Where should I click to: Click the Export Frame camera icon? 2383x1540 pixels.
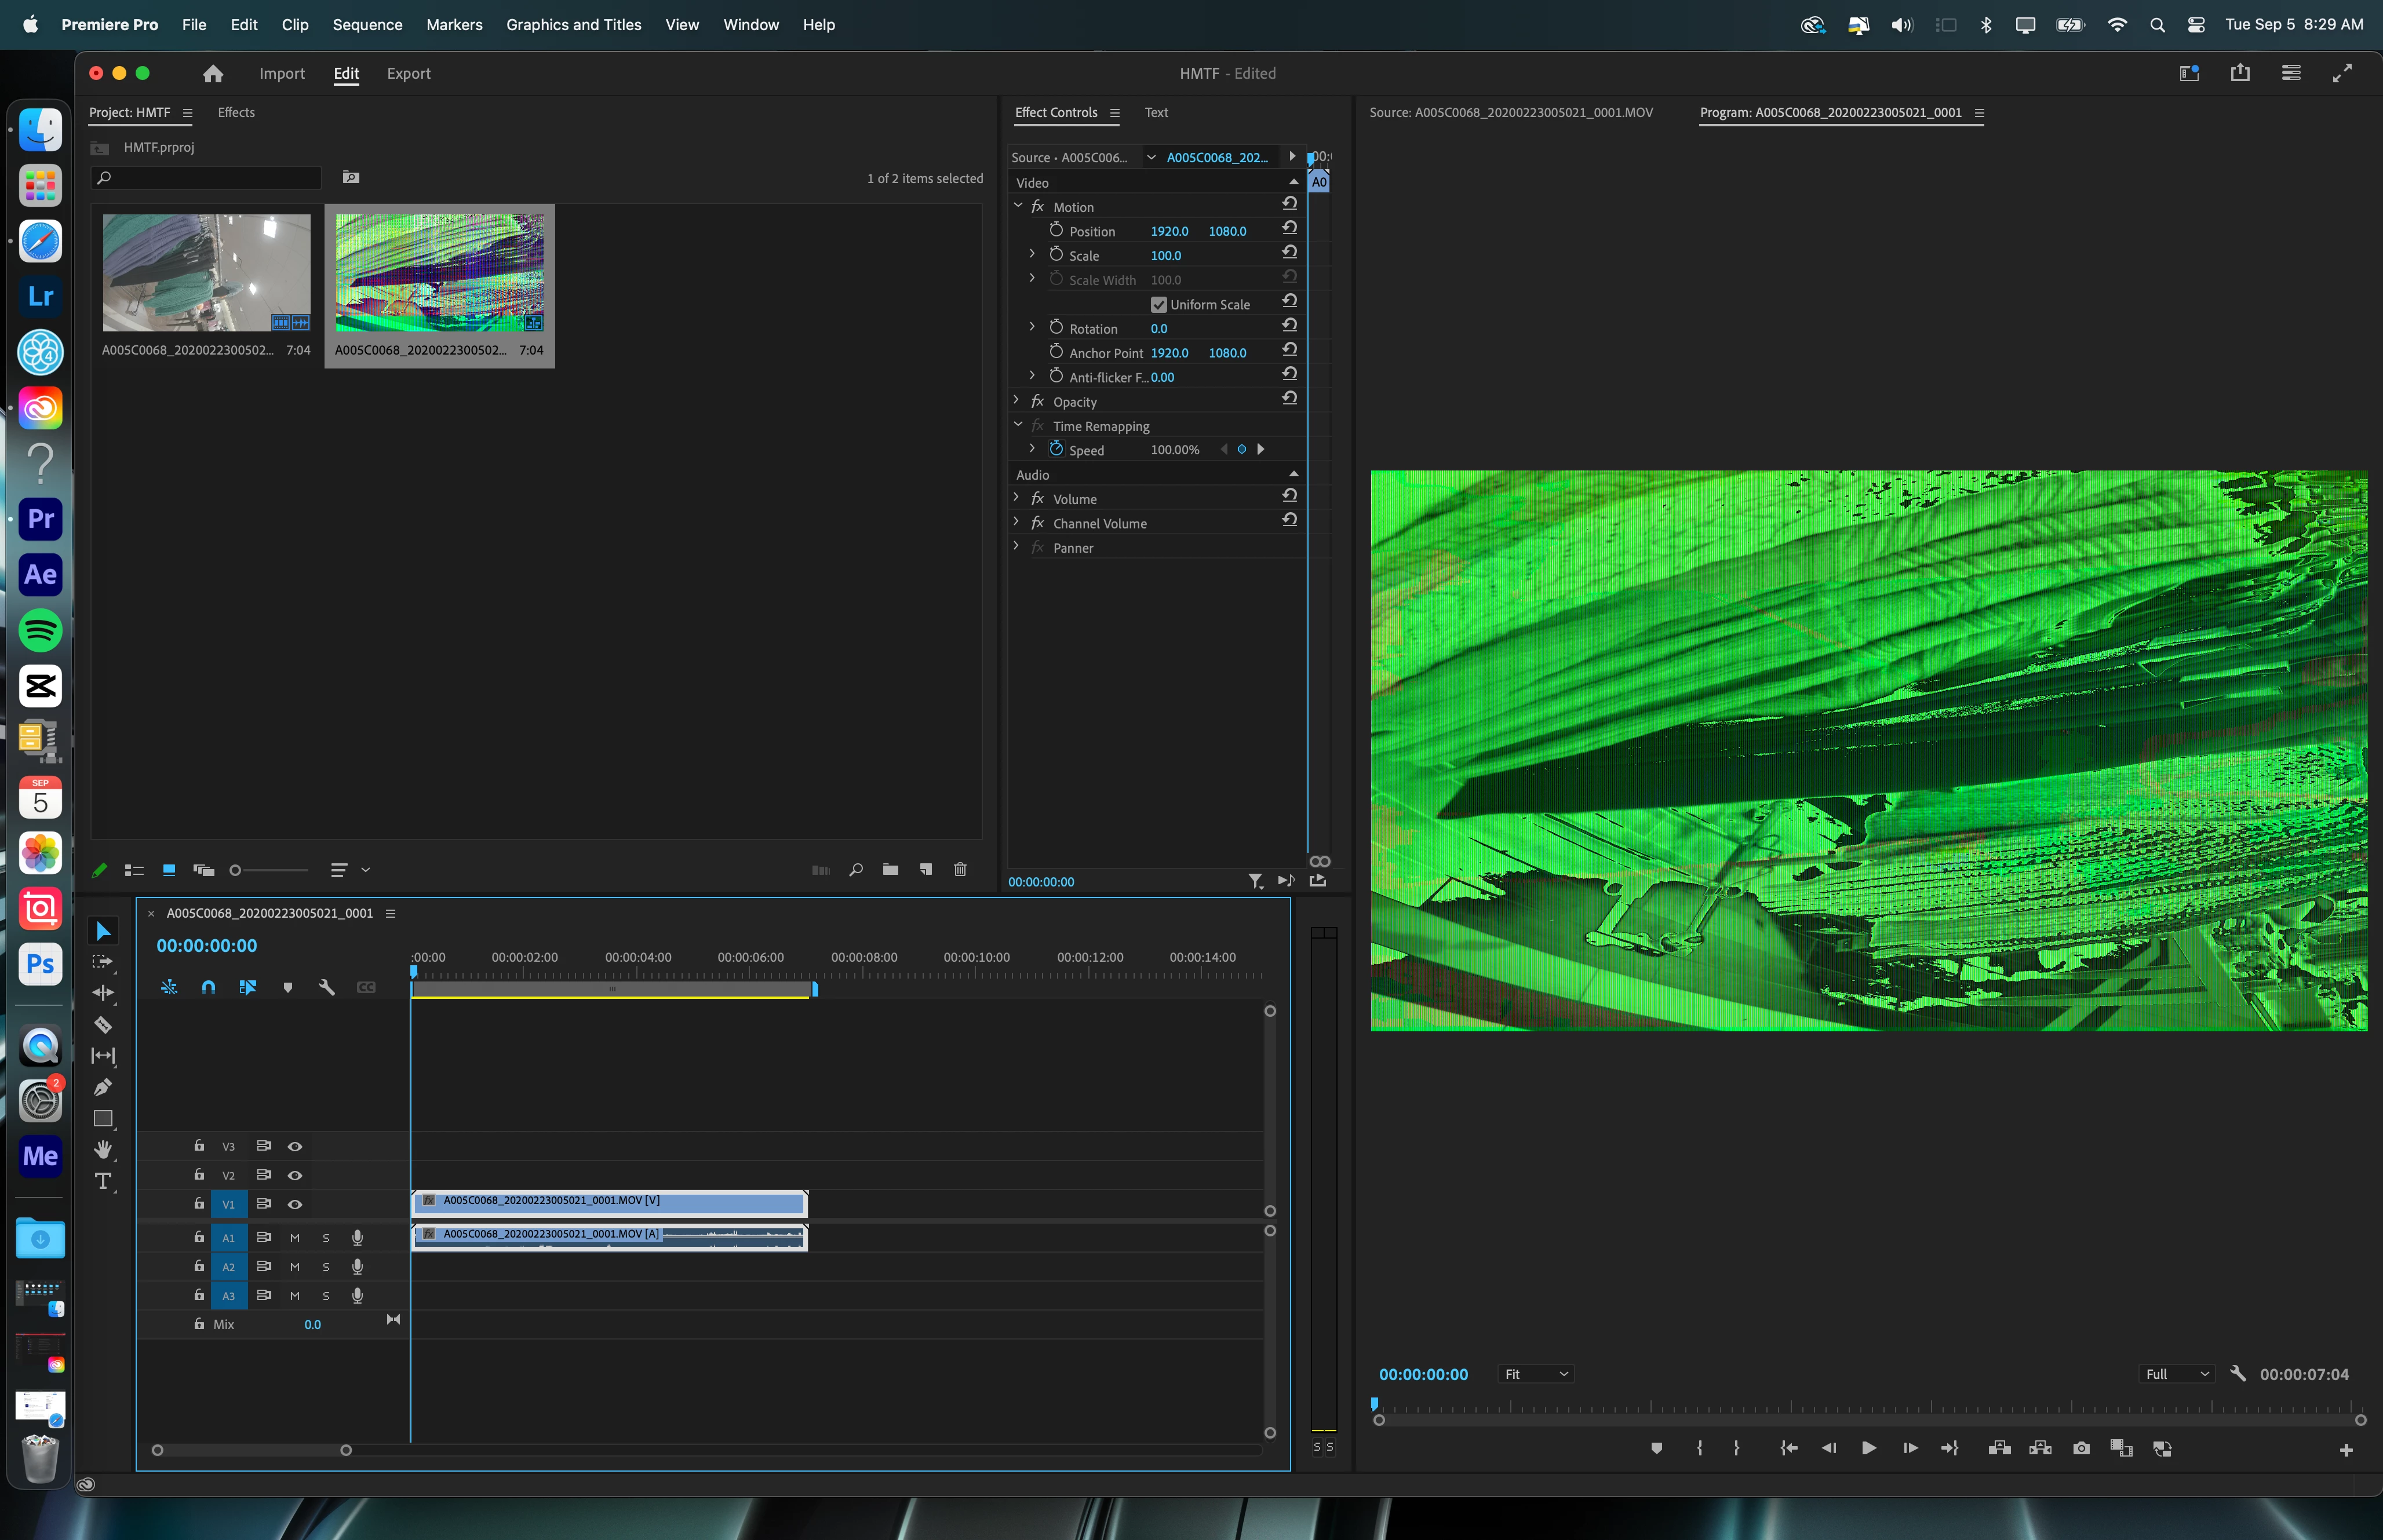pos(2081,1448)
